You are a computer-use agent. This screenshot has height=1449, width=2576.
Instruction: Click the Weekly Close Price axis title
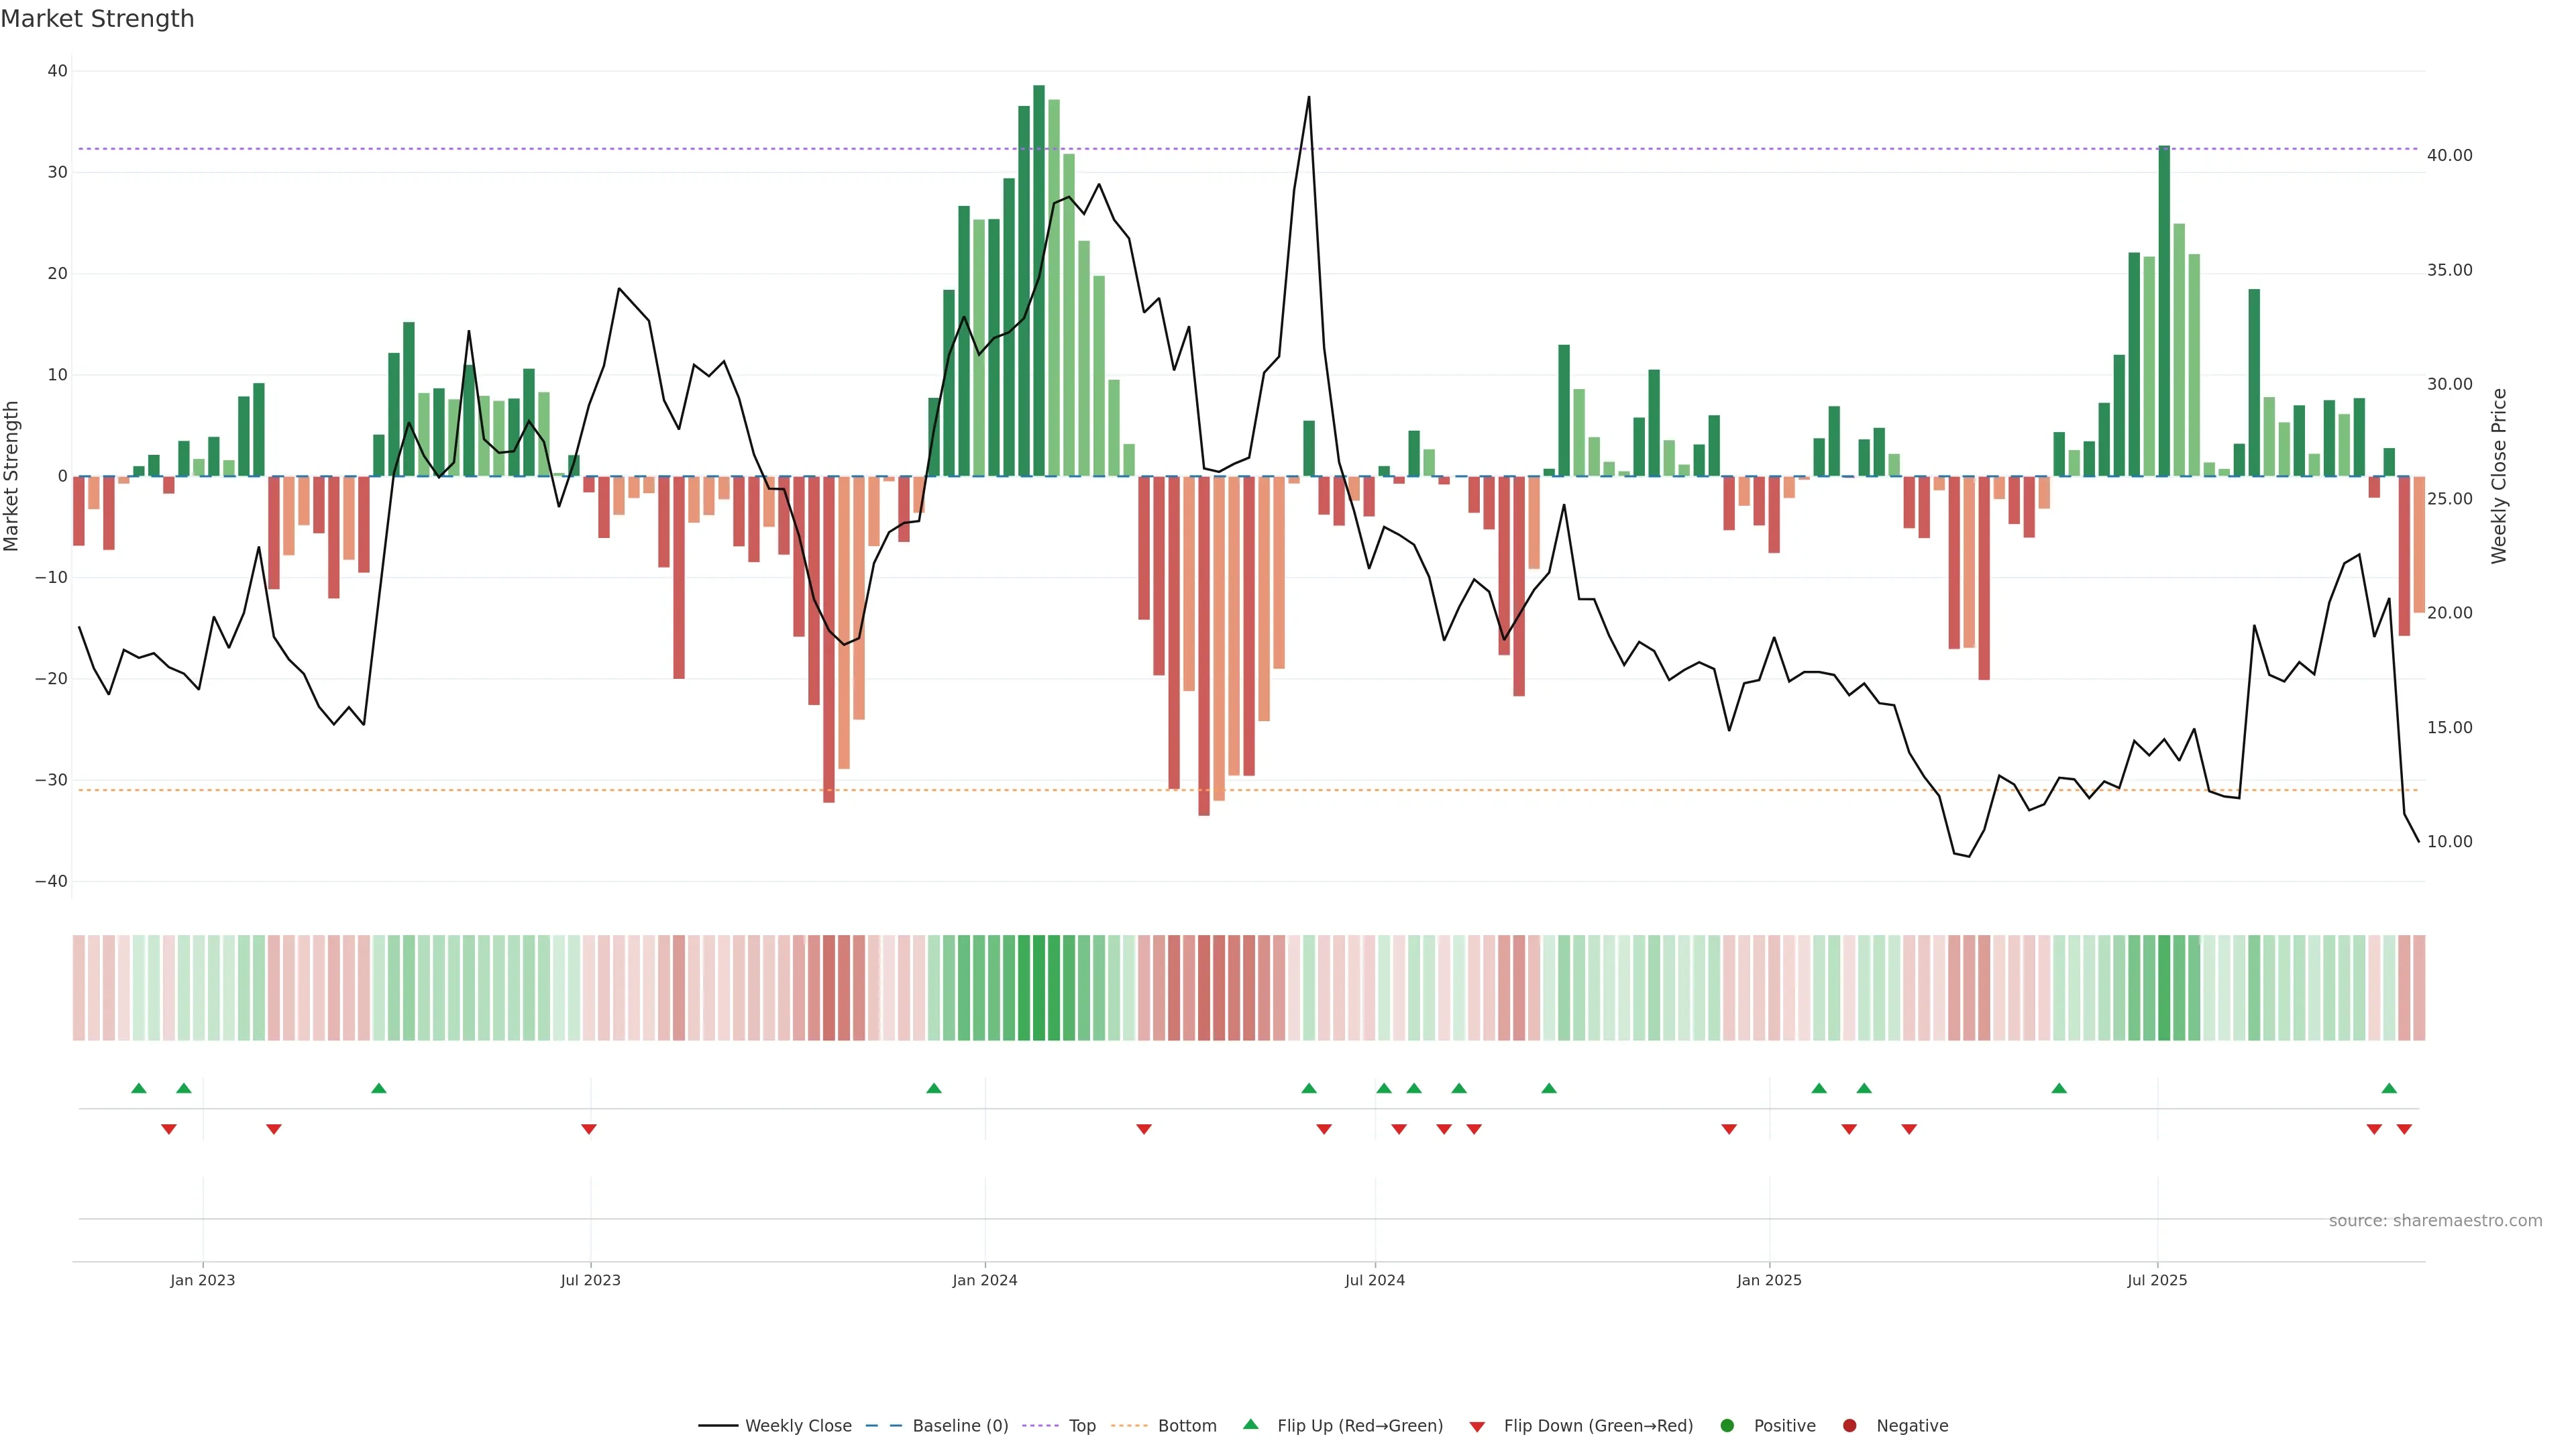pos(2499,476)
